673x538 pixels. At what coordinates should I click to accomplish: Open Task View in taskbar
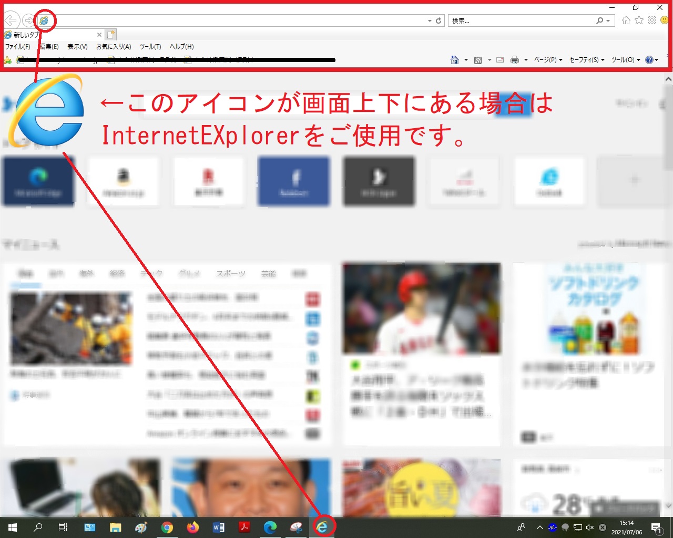(63, 527)
